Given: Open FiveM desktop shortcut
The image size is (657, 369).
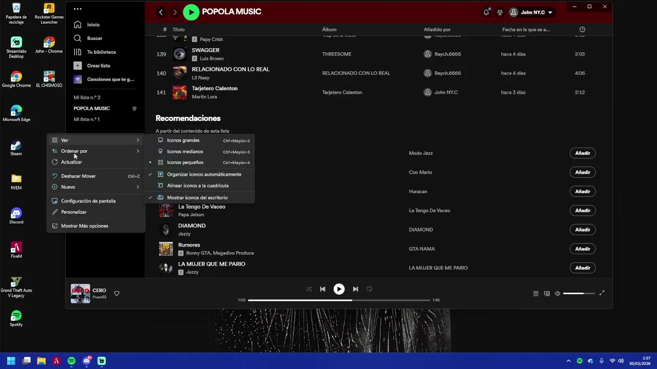Looking at the screenshot, I should 16,250.
